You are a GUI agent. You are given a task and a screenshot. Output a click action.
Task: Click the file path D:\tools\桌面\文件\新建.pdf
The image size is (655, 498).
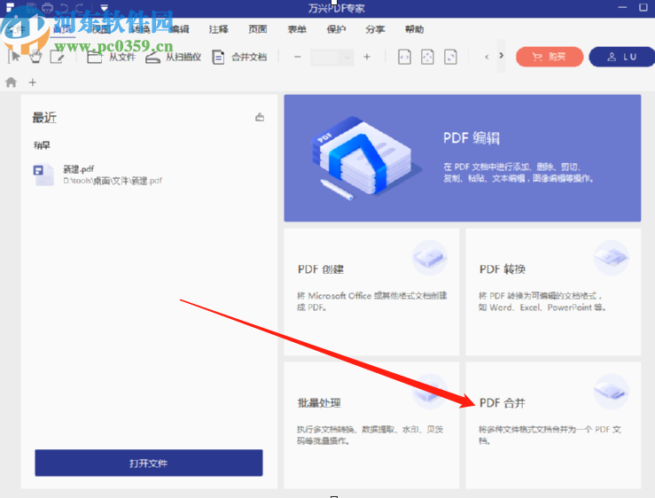(x=113, y=181)
